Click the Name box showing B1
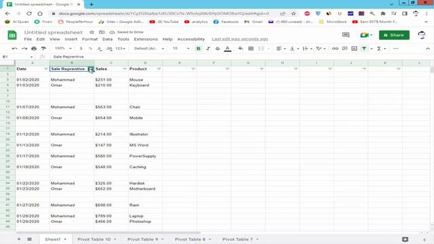 [x=17, y=57]
